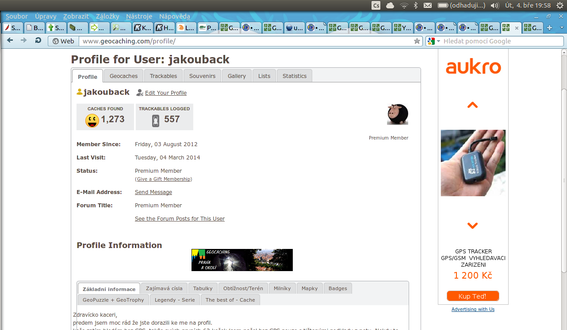Open the volume indicator in system tray
567x330 pixels.
click(494, 5)
